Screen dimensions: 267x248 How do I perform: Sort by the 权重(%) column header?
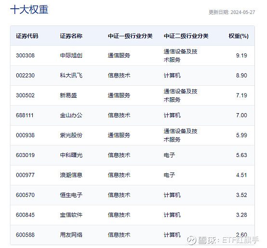click(239, 36)
